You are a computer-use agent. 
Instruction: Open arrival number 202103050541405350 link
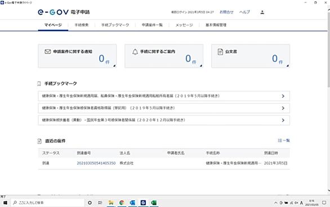(96, 163)
